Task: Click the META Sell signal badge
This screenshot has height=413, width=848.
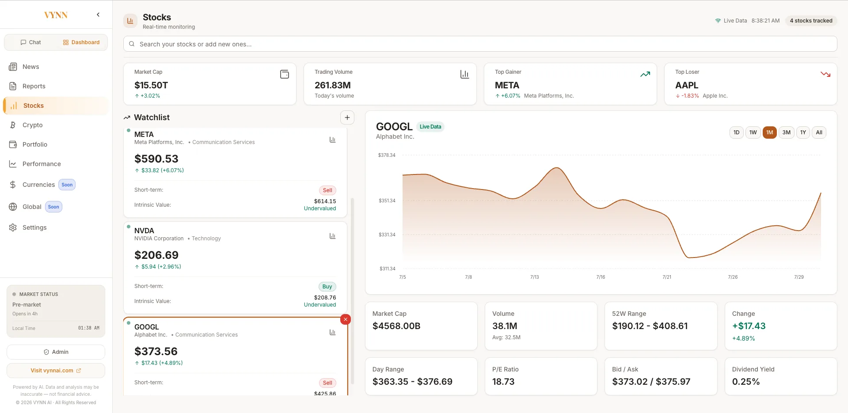Action: coord(327,190)
